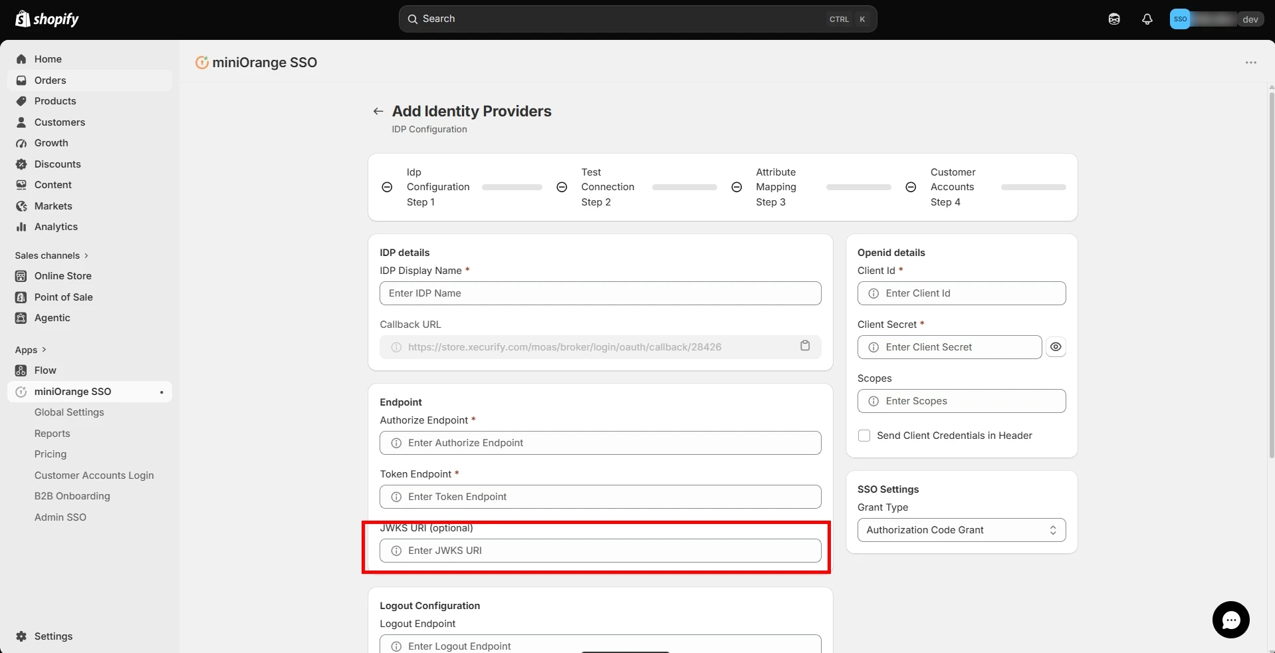Focus the Client Secret field
Image resolution: width=1275 pixels, height=653 pixels.
pos(949,347)
